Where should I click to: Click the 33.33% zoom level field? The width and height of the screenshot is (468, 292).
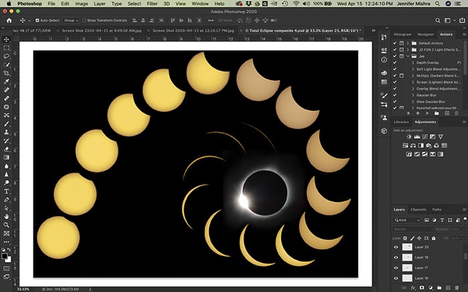click(23, 289)
